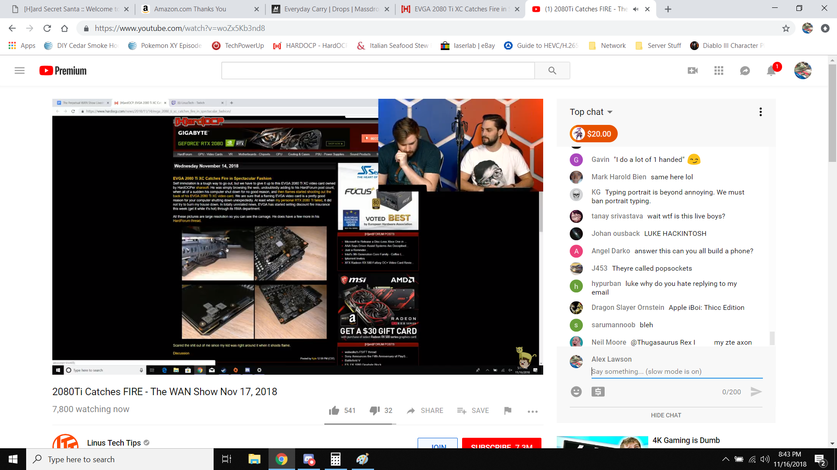Open the YouTube messages share icon
Screen dimensions: 837x470
[x=745, y=70]
